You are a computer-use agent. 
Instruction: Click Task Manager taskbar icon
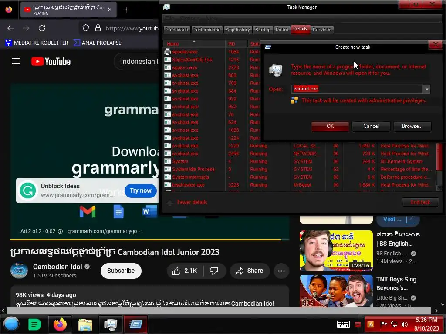[110, 324]
